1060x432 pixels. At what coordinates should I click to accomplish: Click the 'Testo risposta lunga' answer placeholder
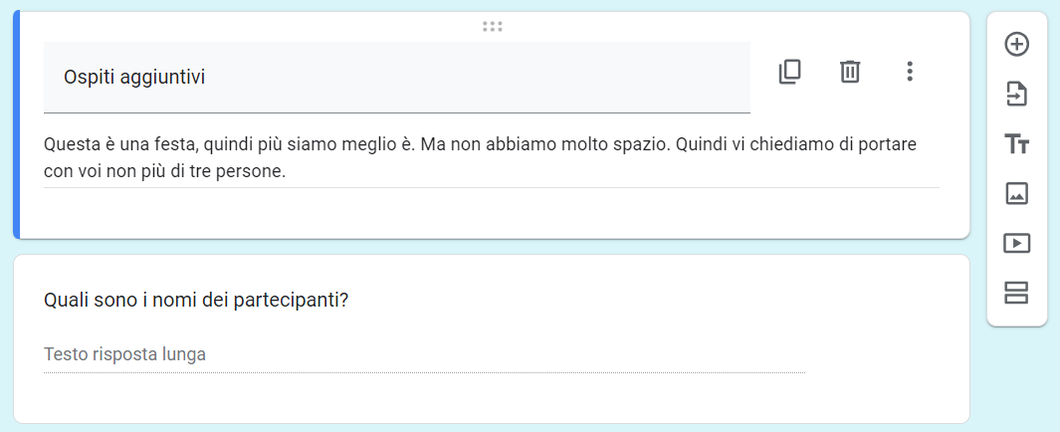point(125,354)
